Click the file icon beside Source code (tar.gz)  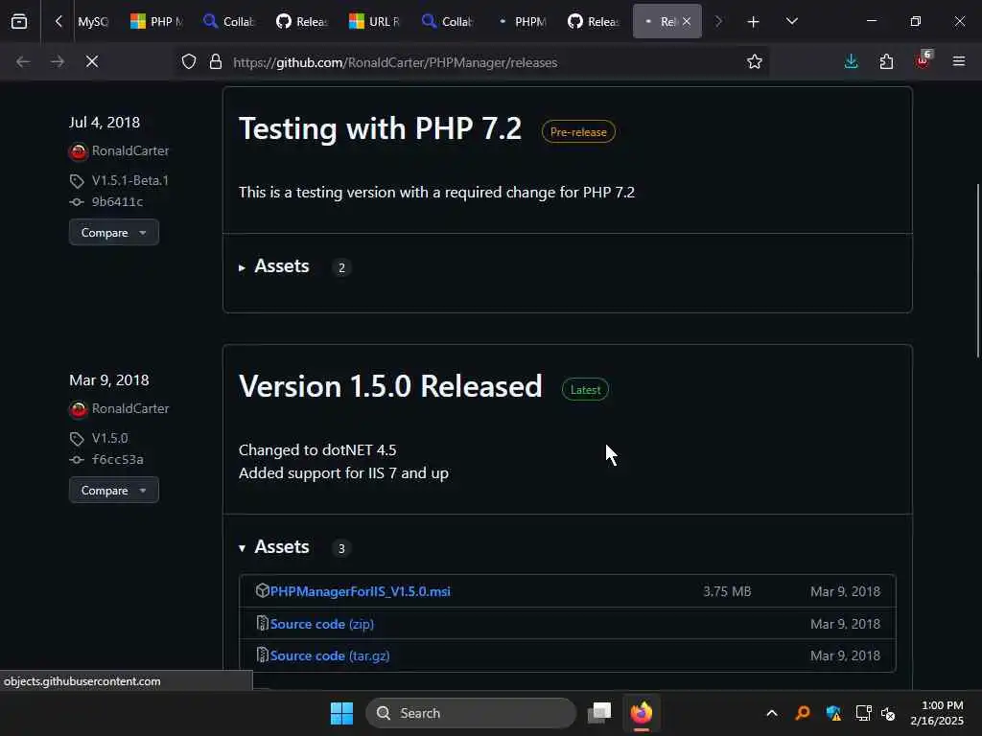(263, 655)
